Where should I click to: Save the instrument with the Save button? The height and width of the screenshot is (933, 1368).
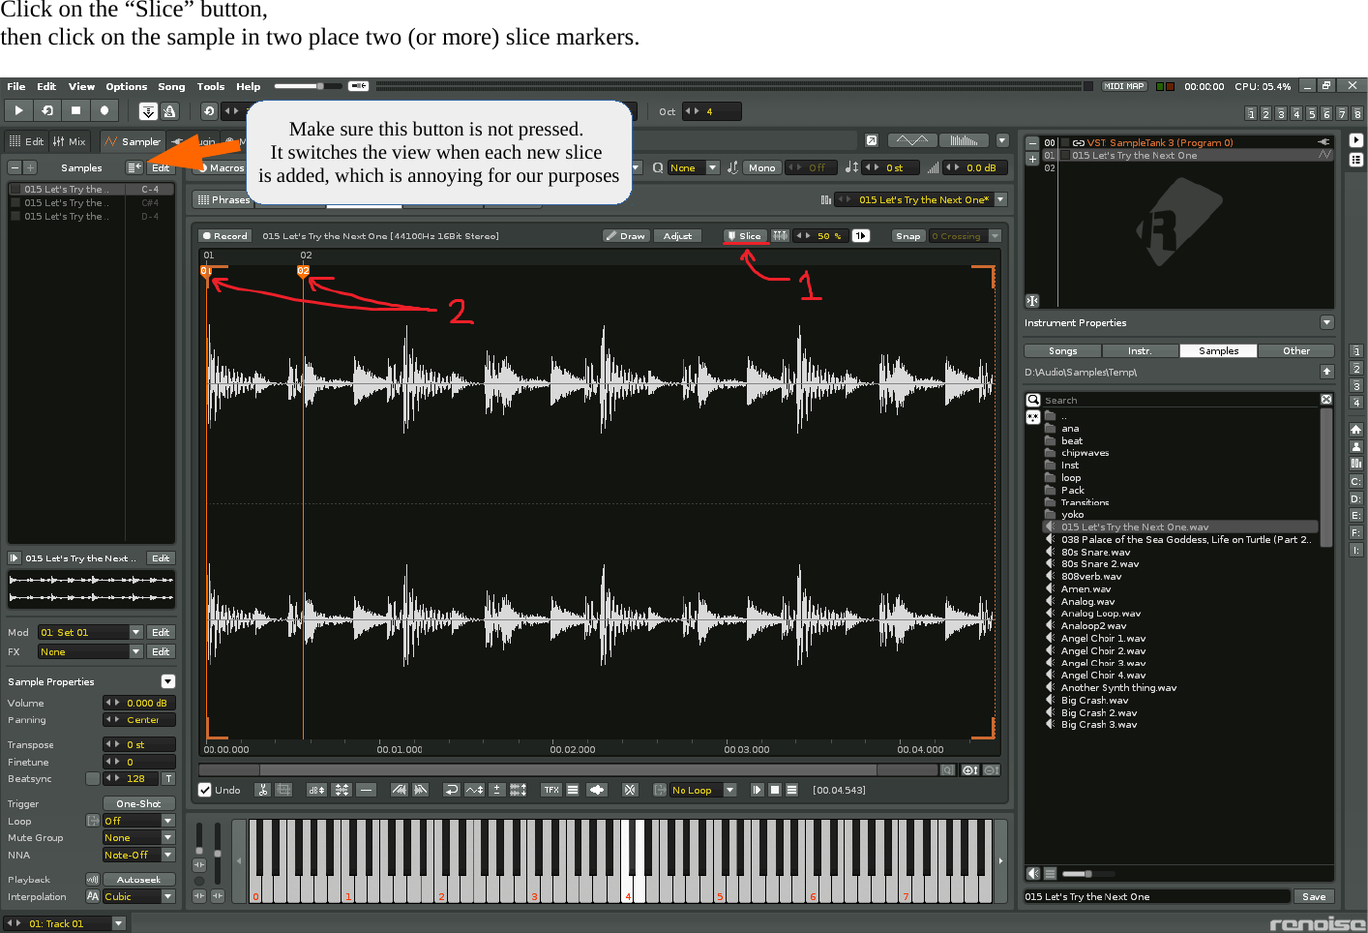coord(1314,896)
